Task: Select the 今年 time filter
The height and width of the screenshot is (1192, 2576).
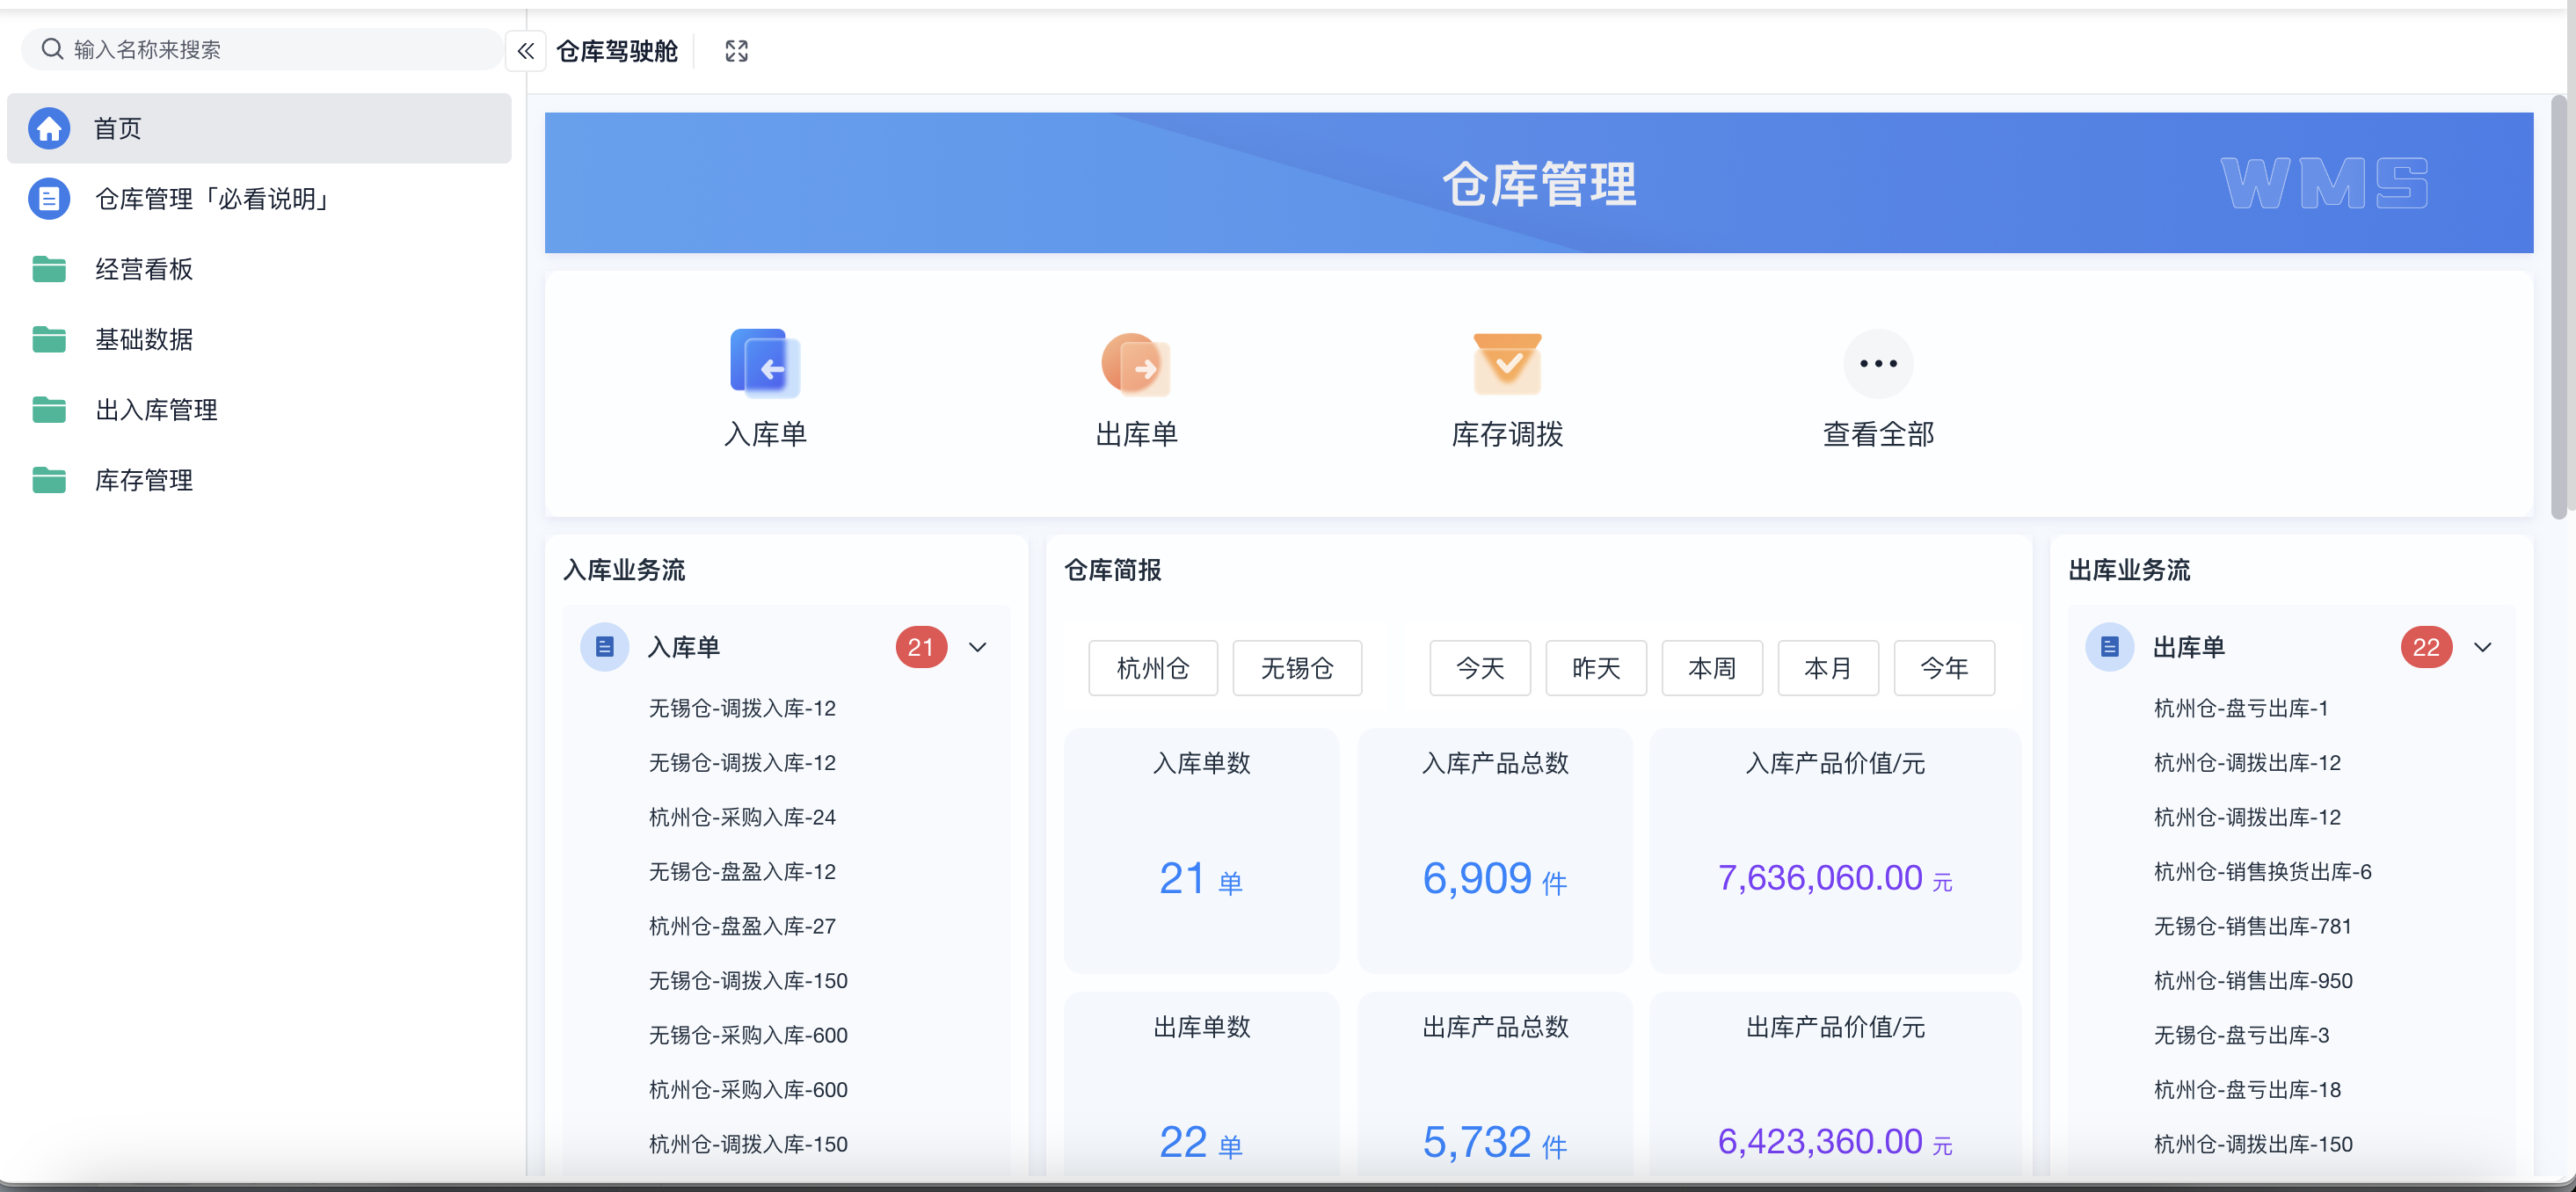Action: [1944, 668]
